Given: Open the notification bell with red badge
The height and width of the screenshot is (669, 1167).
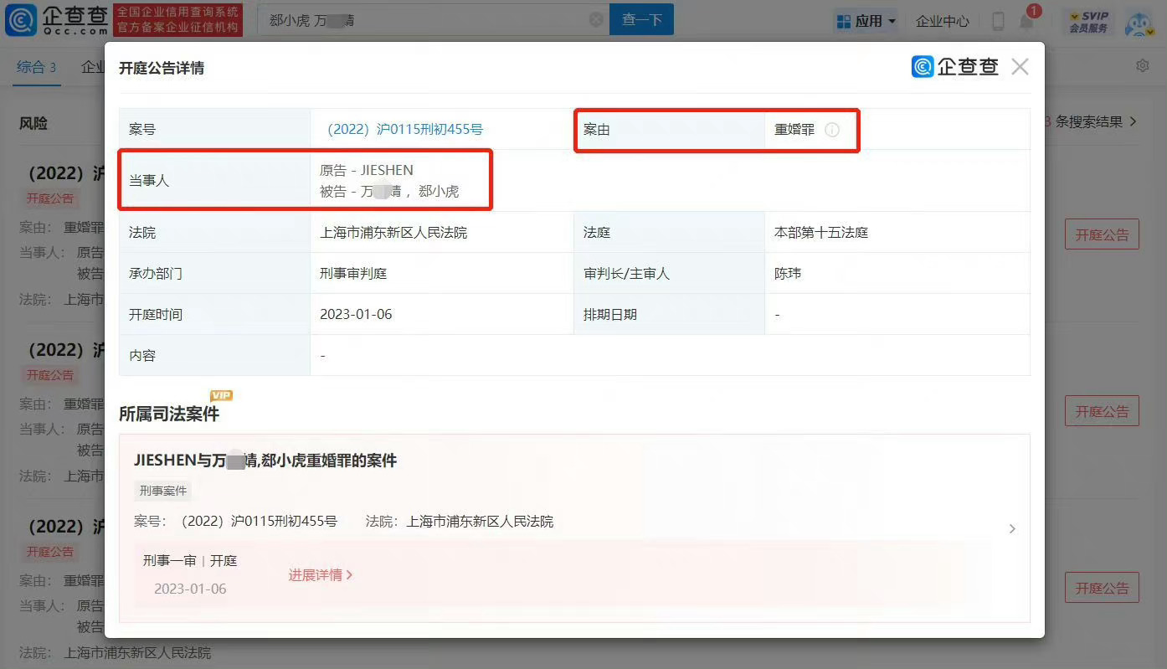Looking at the screenshot, I should pyautogui.click(x=1026, y=21).
